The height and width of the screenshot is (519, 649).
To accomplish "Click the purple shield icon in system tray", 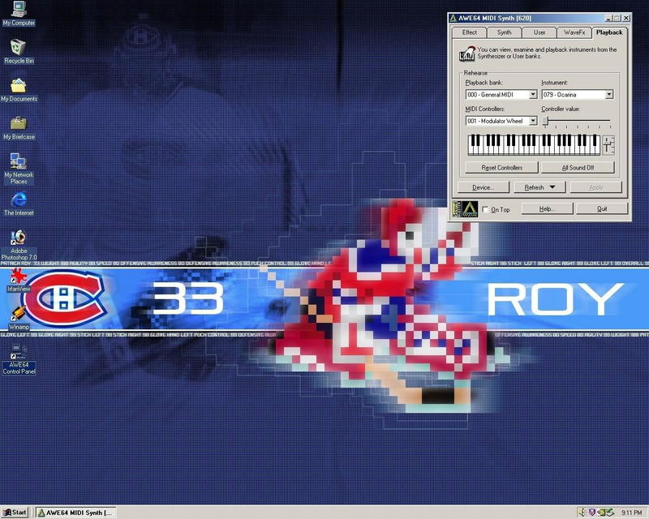I will click(592, 513).
